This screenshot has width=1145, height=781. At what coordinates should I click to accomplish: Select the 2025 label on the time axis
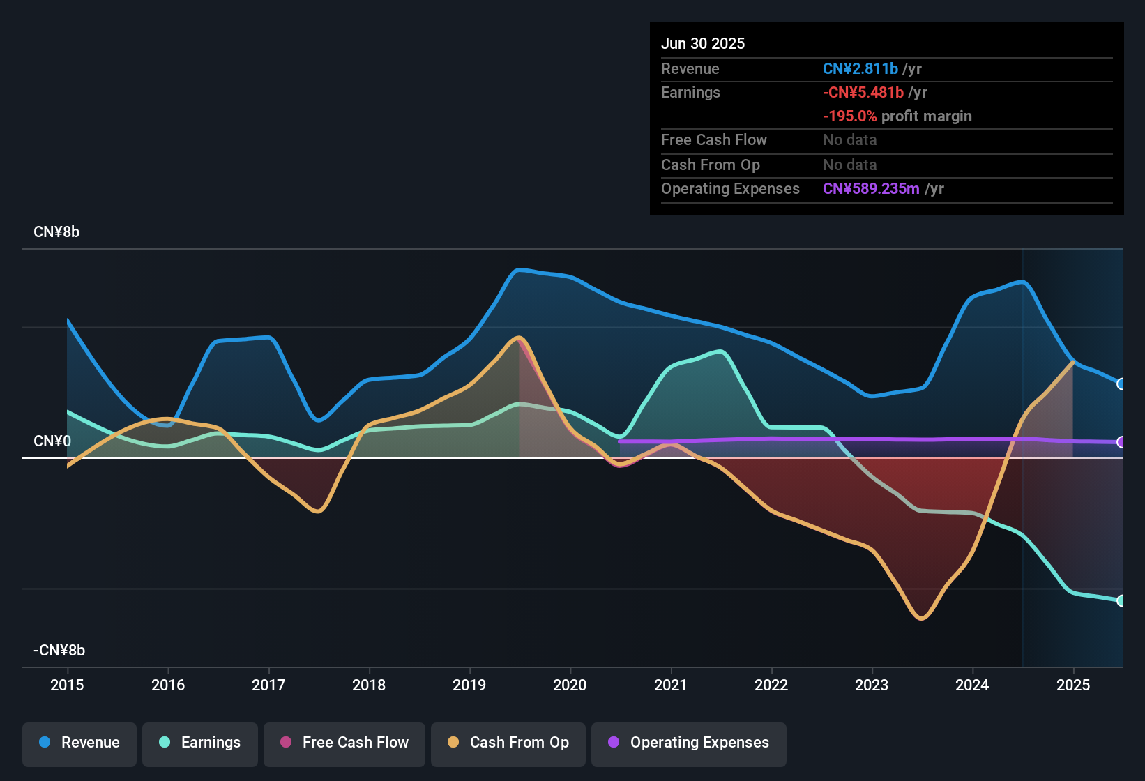pos(1072,685)
